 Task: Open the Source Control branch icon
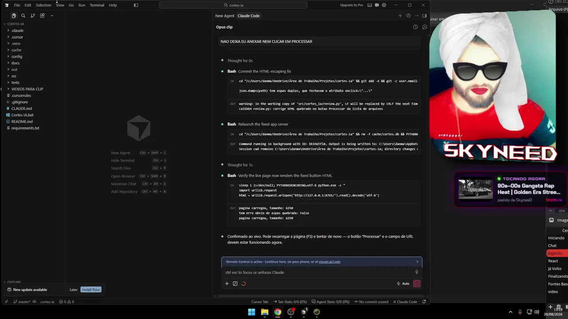33,16
